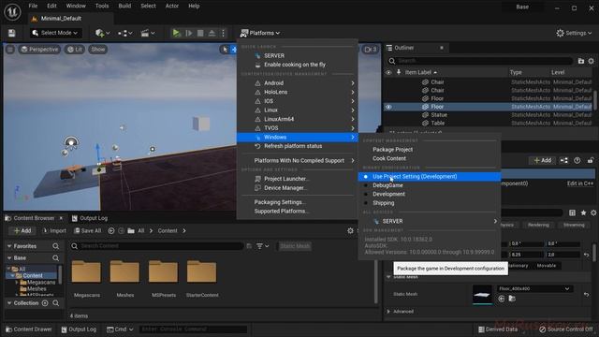Click the Eject toolbar icon

(212, 33)
